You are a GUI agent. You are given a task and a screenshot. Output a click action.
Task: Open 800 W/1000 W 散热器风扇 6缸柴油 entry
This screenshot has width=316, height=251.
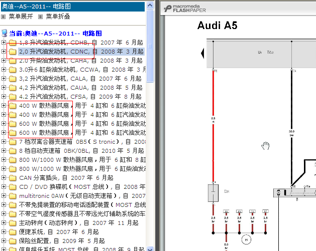pyautogui.click(x=82, y=169)
